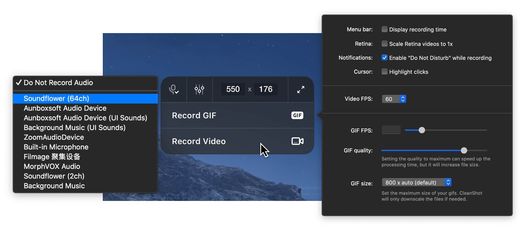Viewport: 529px width, 234px height.
Task: Click the GIF quality slider handle
Action: pos(464,150)
